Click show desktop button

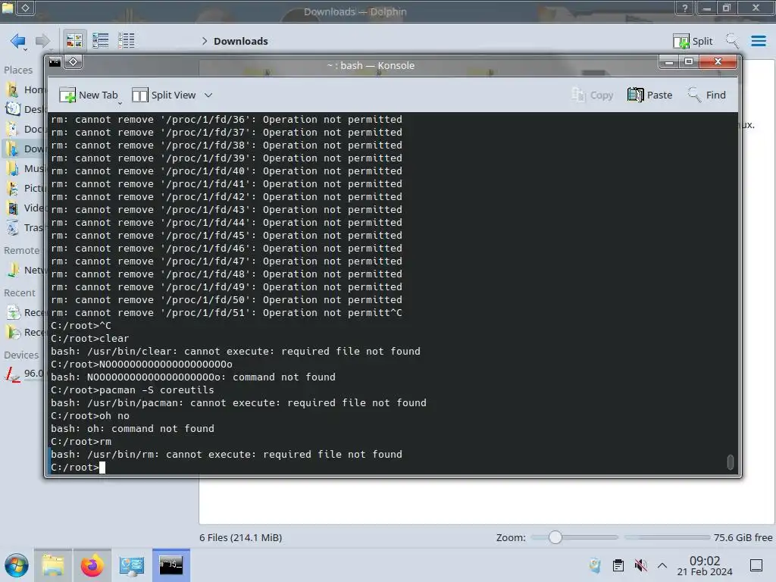click(x=756, y=565)
